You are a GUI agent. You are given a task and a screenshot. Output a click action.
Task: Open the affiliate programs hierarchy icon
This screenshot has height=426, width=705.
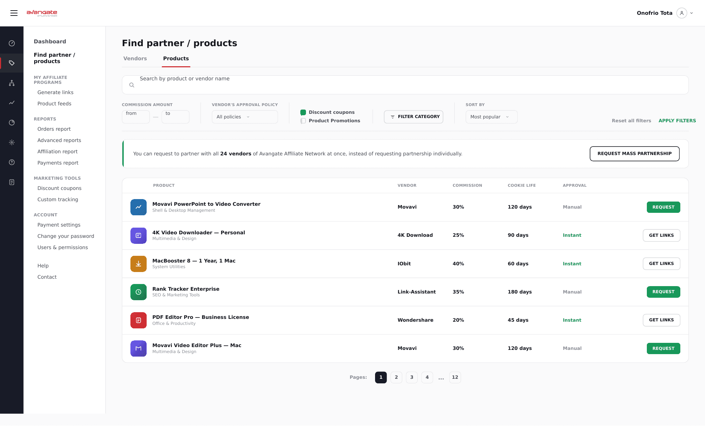tap(12, 83)
